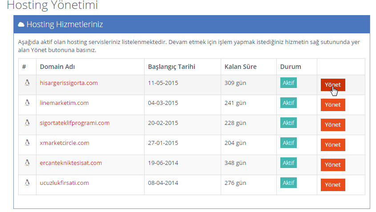Click Aktif status badge for ercantekniktesisat.com
Viewport: 376px width, 212px height.
pyautogui.click(x=288, y=163)
